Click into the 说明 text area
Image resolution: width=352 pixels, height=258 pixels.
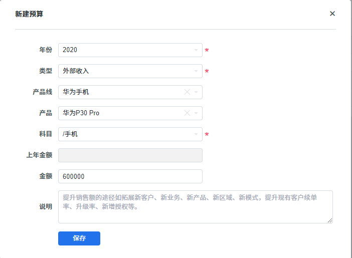click(196, 210)
